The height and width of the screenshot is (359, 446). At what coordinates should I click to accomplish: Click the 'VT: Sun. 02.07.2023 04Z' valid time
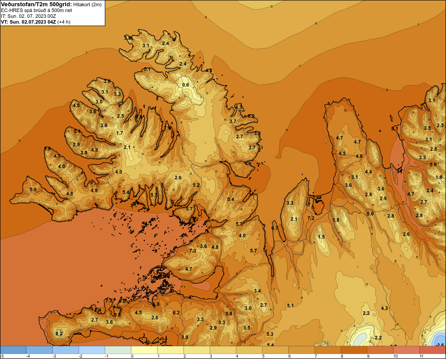tap(29, 22)
